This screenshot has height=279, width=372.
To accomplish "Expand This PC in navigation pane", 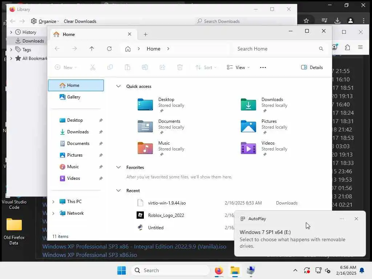I will click(x=53, y=202).
